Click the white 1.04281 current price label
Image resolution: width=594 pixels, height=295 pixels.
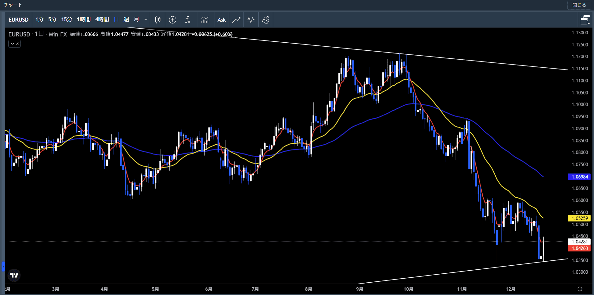[579, 242]
